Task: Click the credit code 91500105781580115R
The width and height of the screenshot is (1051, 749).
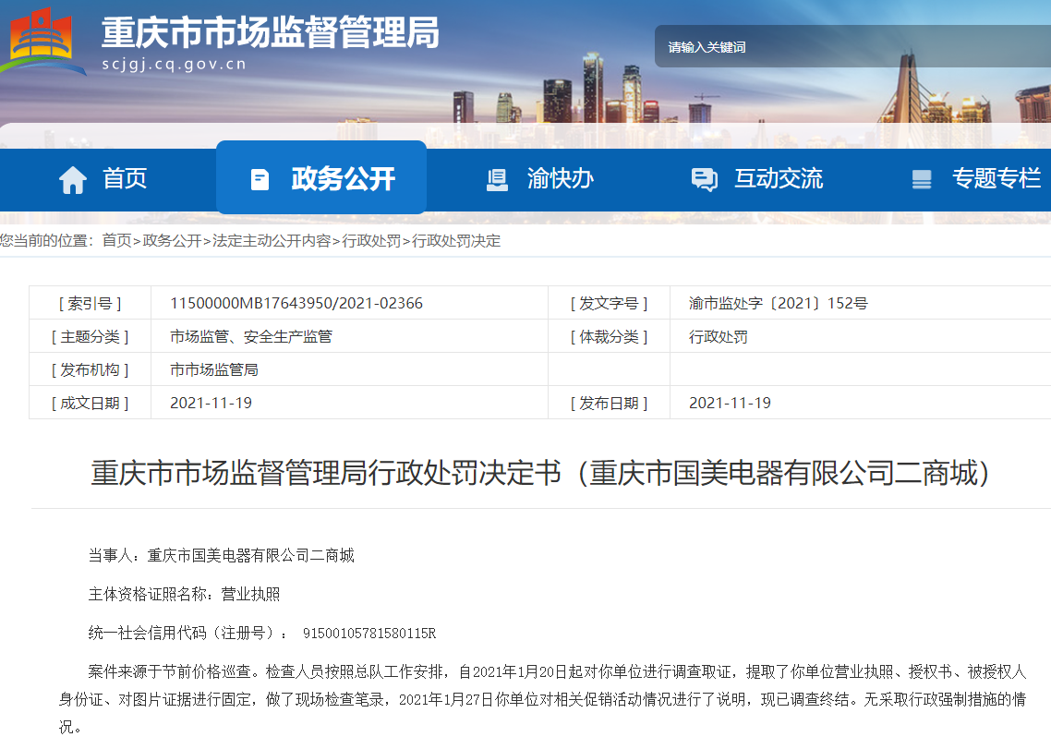Action: coord(369,633)
